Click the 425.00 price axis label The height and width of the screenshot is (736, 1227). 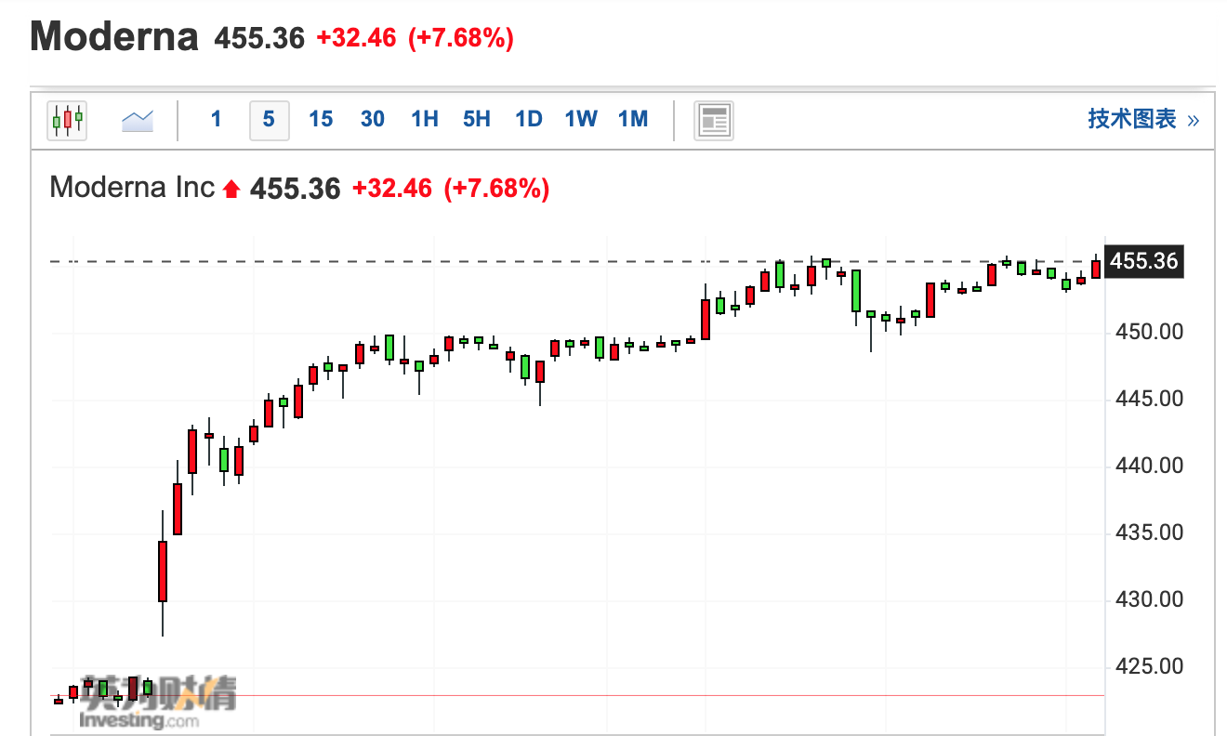pos(1149,666)
